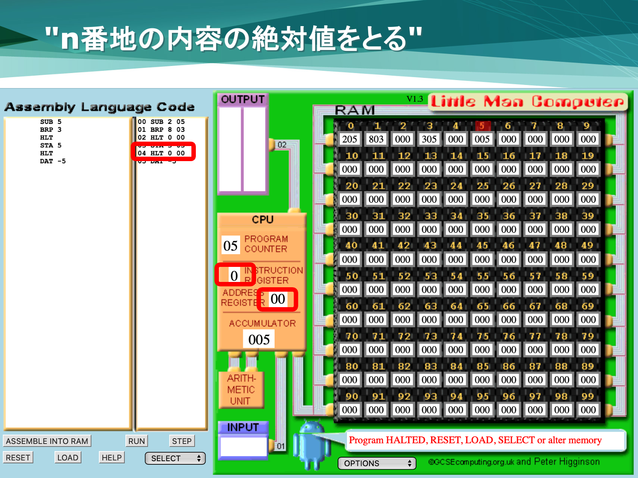Click the Android robot mascot icon
The image size is (638, 478).
[x=315, y=445]
